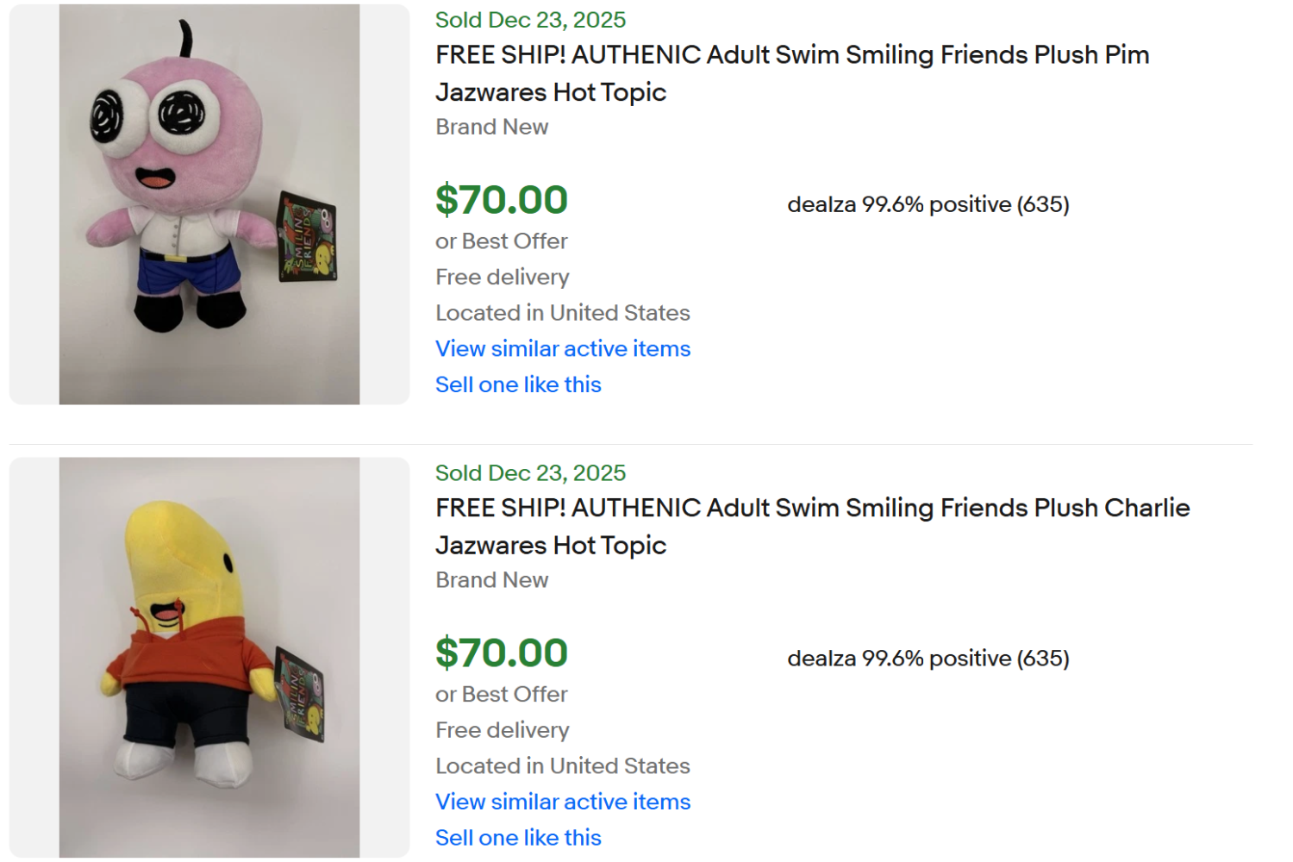Click the Pim plush product photo

pos(207,203)
